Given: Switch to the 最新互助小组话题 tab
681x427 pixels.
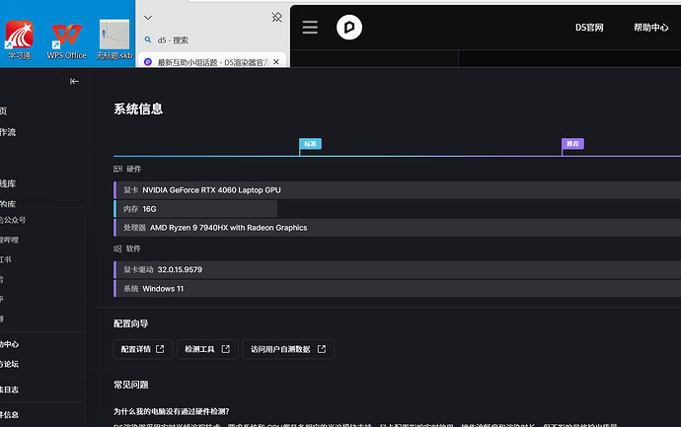Looking at the screenshot, I should 212,62.
